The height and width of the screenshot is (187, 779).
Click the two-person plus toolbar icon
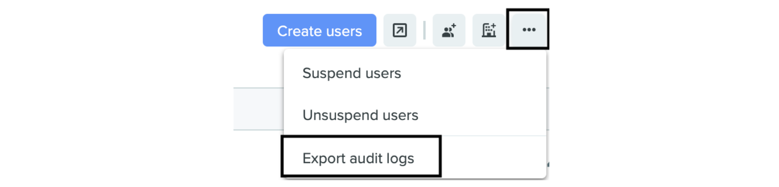(x=449, y=30)
